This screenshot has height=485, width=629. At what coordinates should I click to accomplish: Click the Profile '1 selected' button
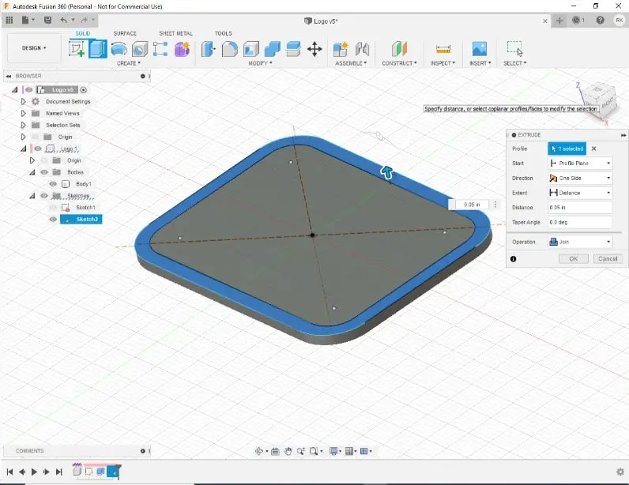(x=567, y=149)
